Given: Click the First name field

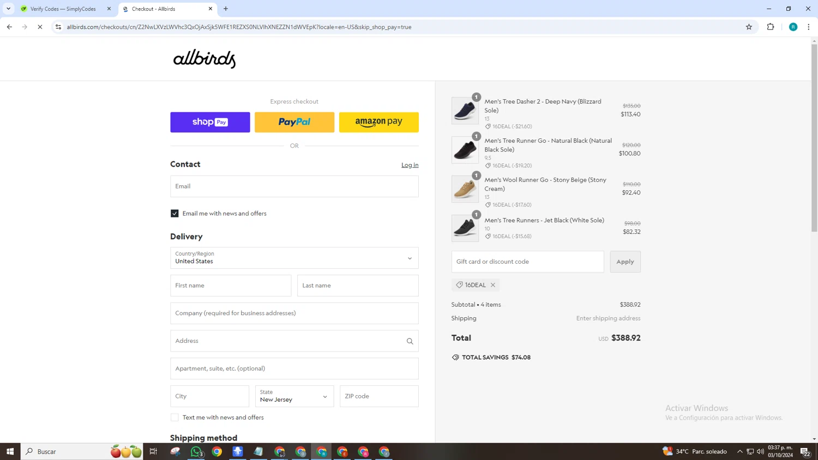Looking at the screenshot, I should [x=231, y=286].
